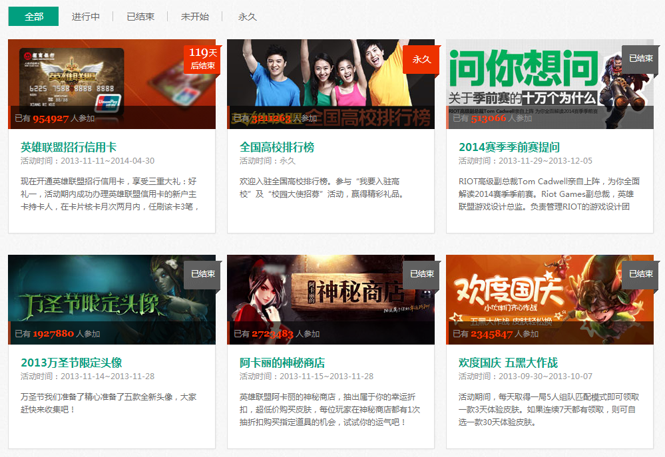Click date 活动时间：2013-11-11~2014-04-30

[87, 161]
